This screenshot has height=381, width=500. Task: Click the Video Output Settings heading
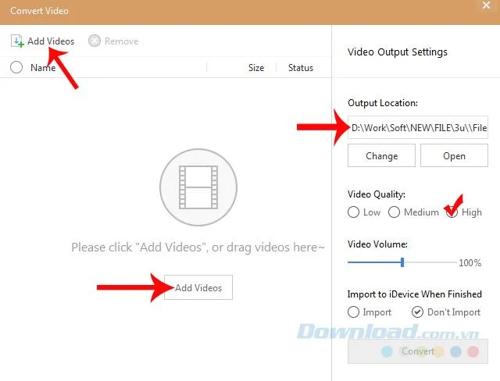(398, 52)
